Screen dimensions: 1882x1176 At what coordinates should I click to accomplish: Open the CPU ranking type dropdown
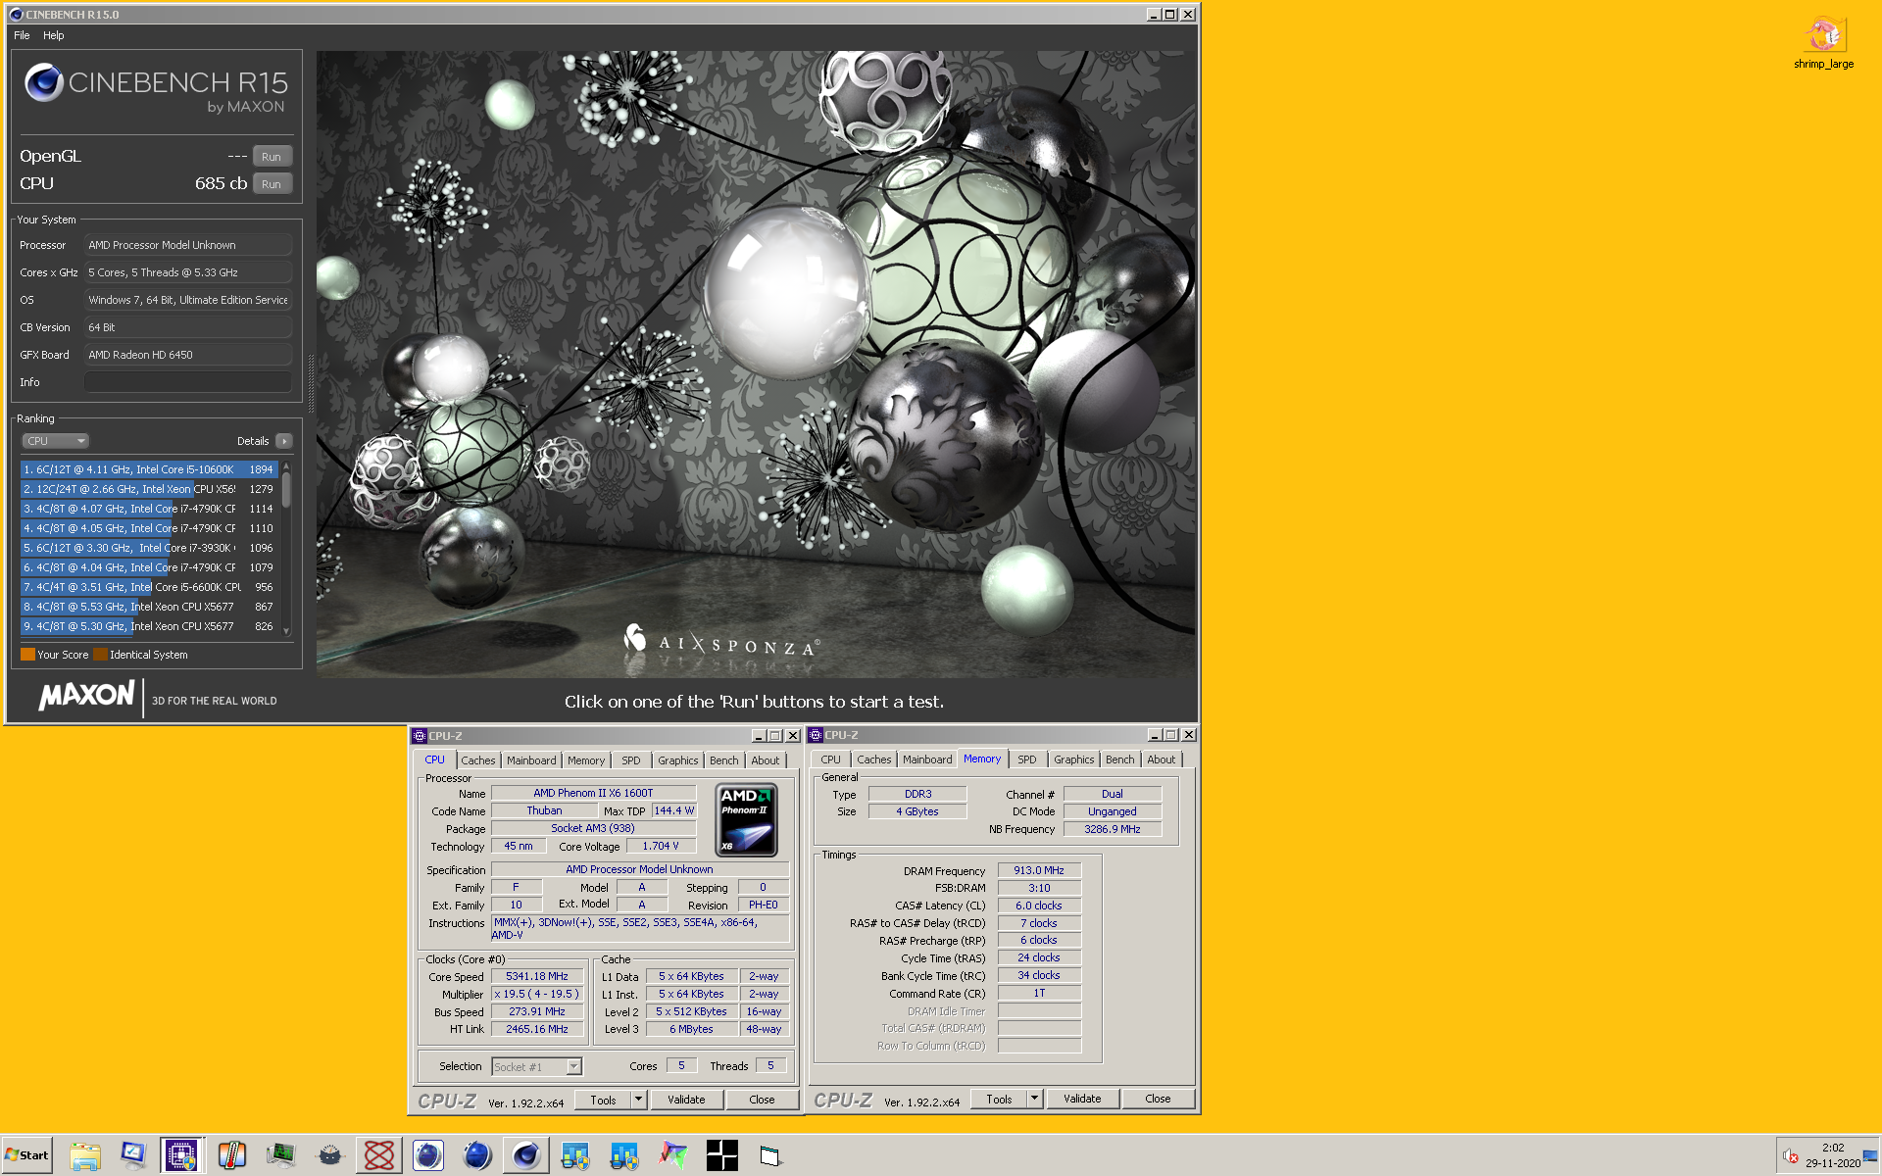[55, 441]
